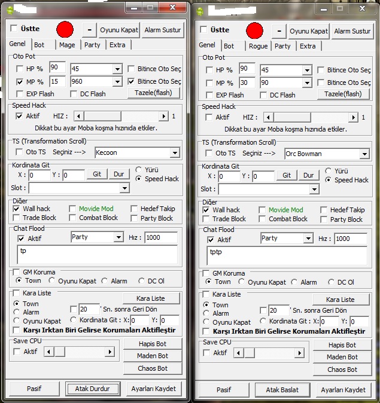Click Git button in left window
Screen dimensions: 380x403
(x=97, y=174)
